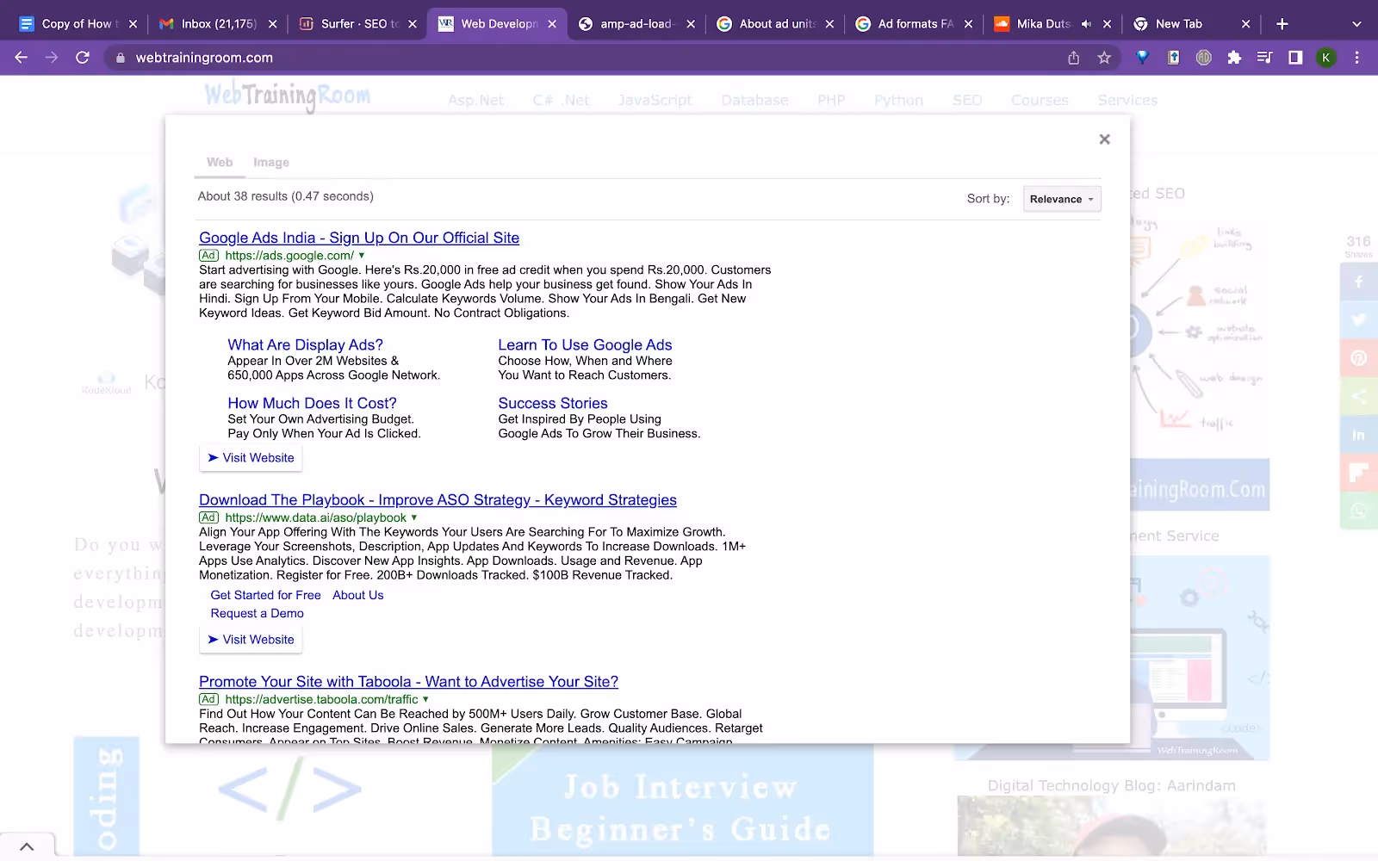Open Chrome three-dot menu
1378x861 pixels.
[1356, 58]
